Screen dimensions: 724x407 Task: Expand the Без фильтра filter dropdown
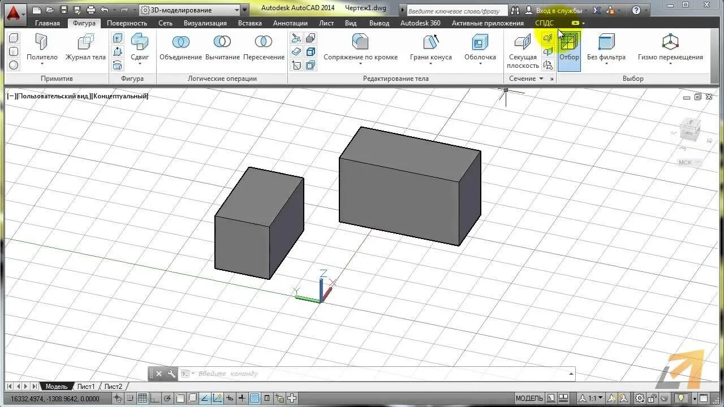[606, 63]
